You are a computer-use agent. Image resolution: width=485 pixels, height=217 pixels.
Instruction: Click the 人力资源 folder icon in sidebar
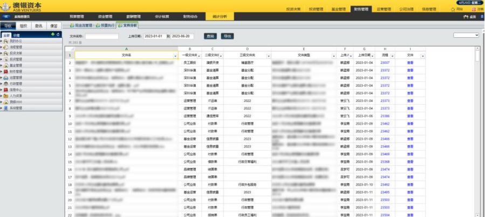pos(6,96)
